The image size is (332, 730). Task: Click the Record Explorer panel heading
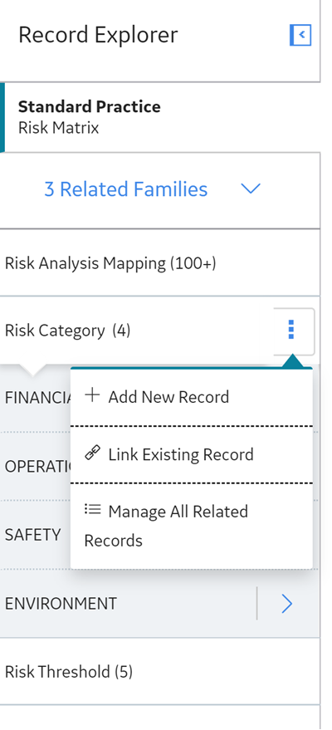point(98,35)
